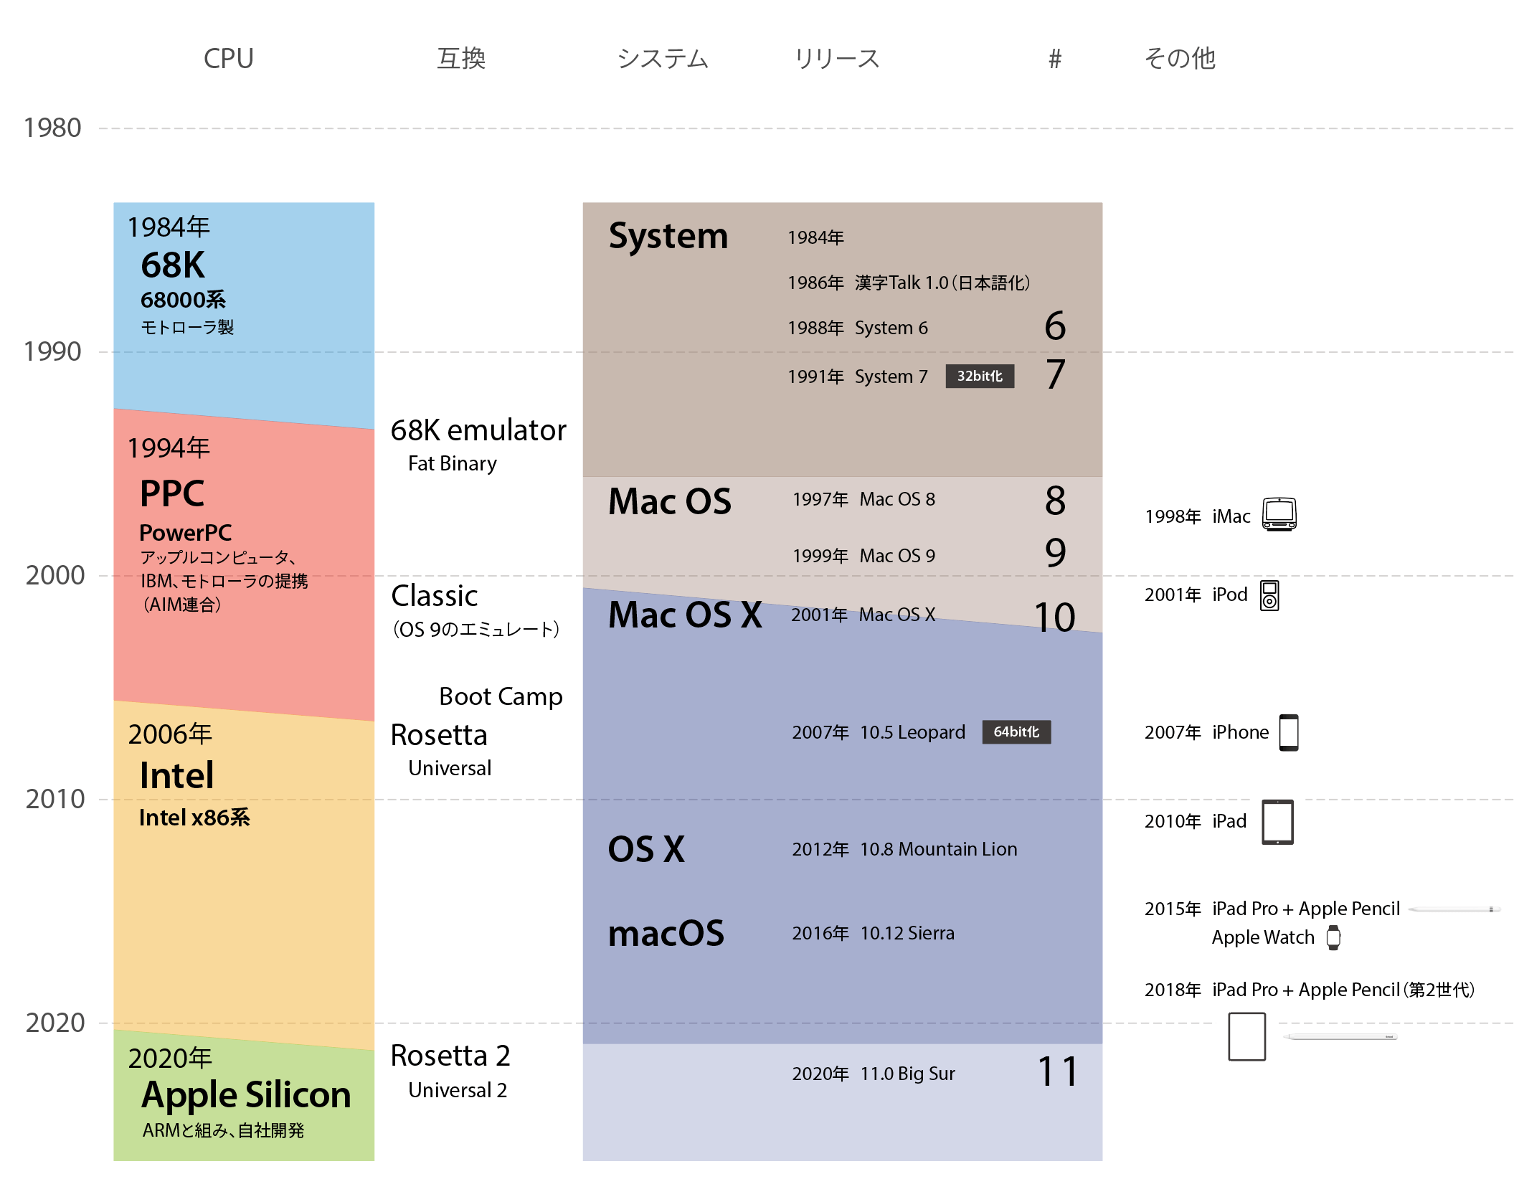
Task: Click the 1999年 Mac OS 9 entry
Action: (x=863, y=556)
